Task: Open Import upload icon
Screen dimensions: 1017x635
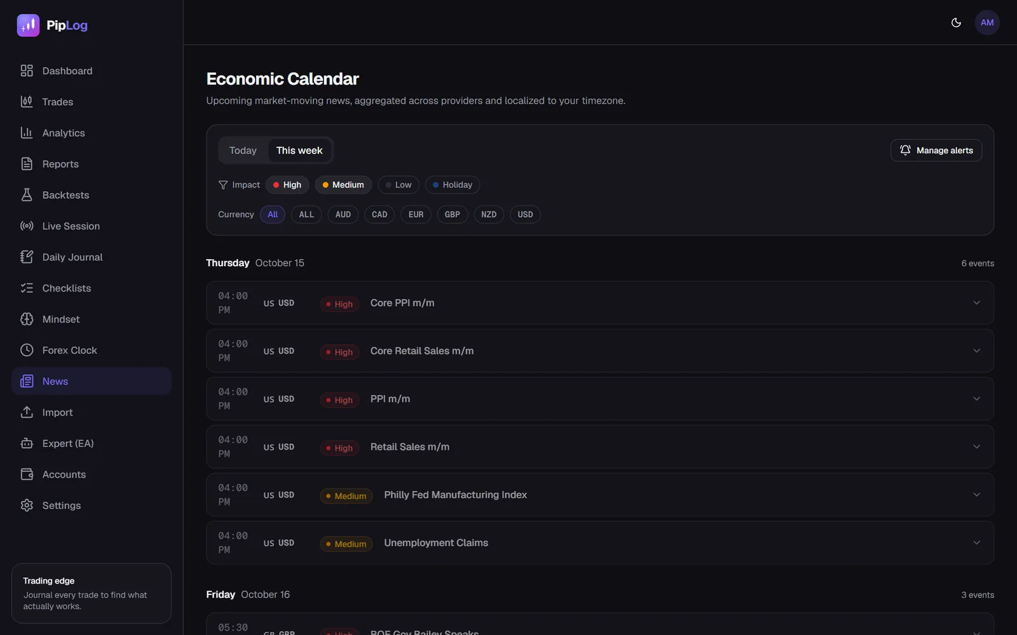Action: click(x=27, y=412)
